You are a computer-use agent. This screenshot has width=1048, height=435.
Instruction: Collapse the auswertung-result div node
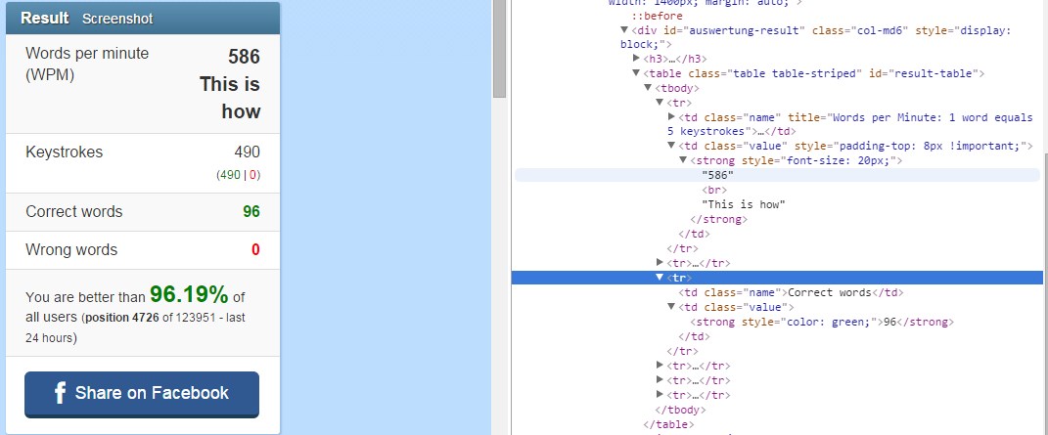624,30
